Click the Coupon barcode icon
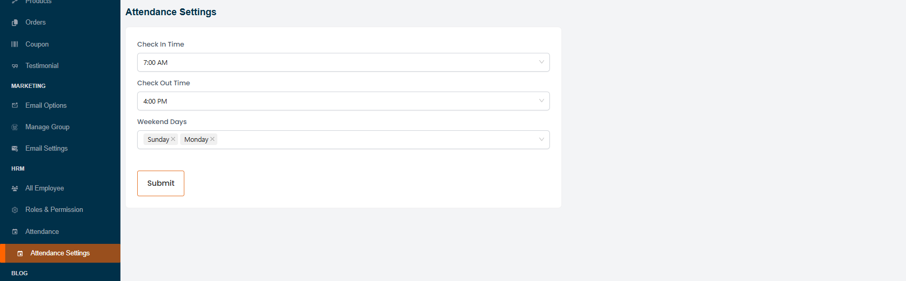This screenshot has height=281, width=906. (x=15, y=44)
